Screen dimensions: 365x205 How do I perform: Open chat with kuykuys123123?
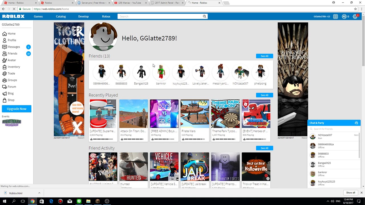(x=334, y=183)
